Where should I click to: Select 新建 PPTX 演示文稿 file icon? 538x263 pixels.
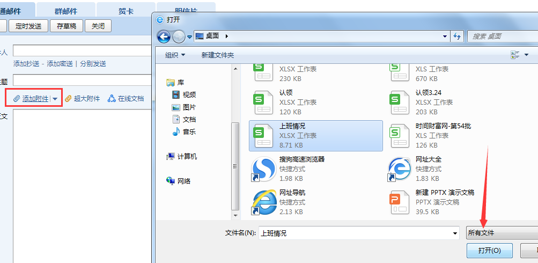pyautogui.click(x=400, y=202)
